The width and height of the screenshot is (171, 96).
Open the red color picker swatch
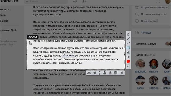click(128, 62)
